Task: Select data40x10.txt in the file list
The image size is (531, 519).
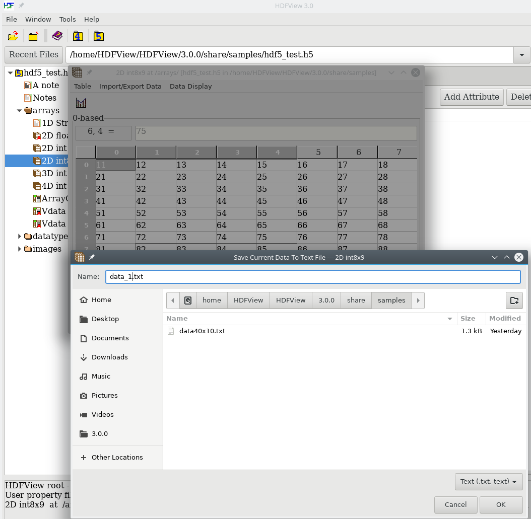Action: [345, 331]
